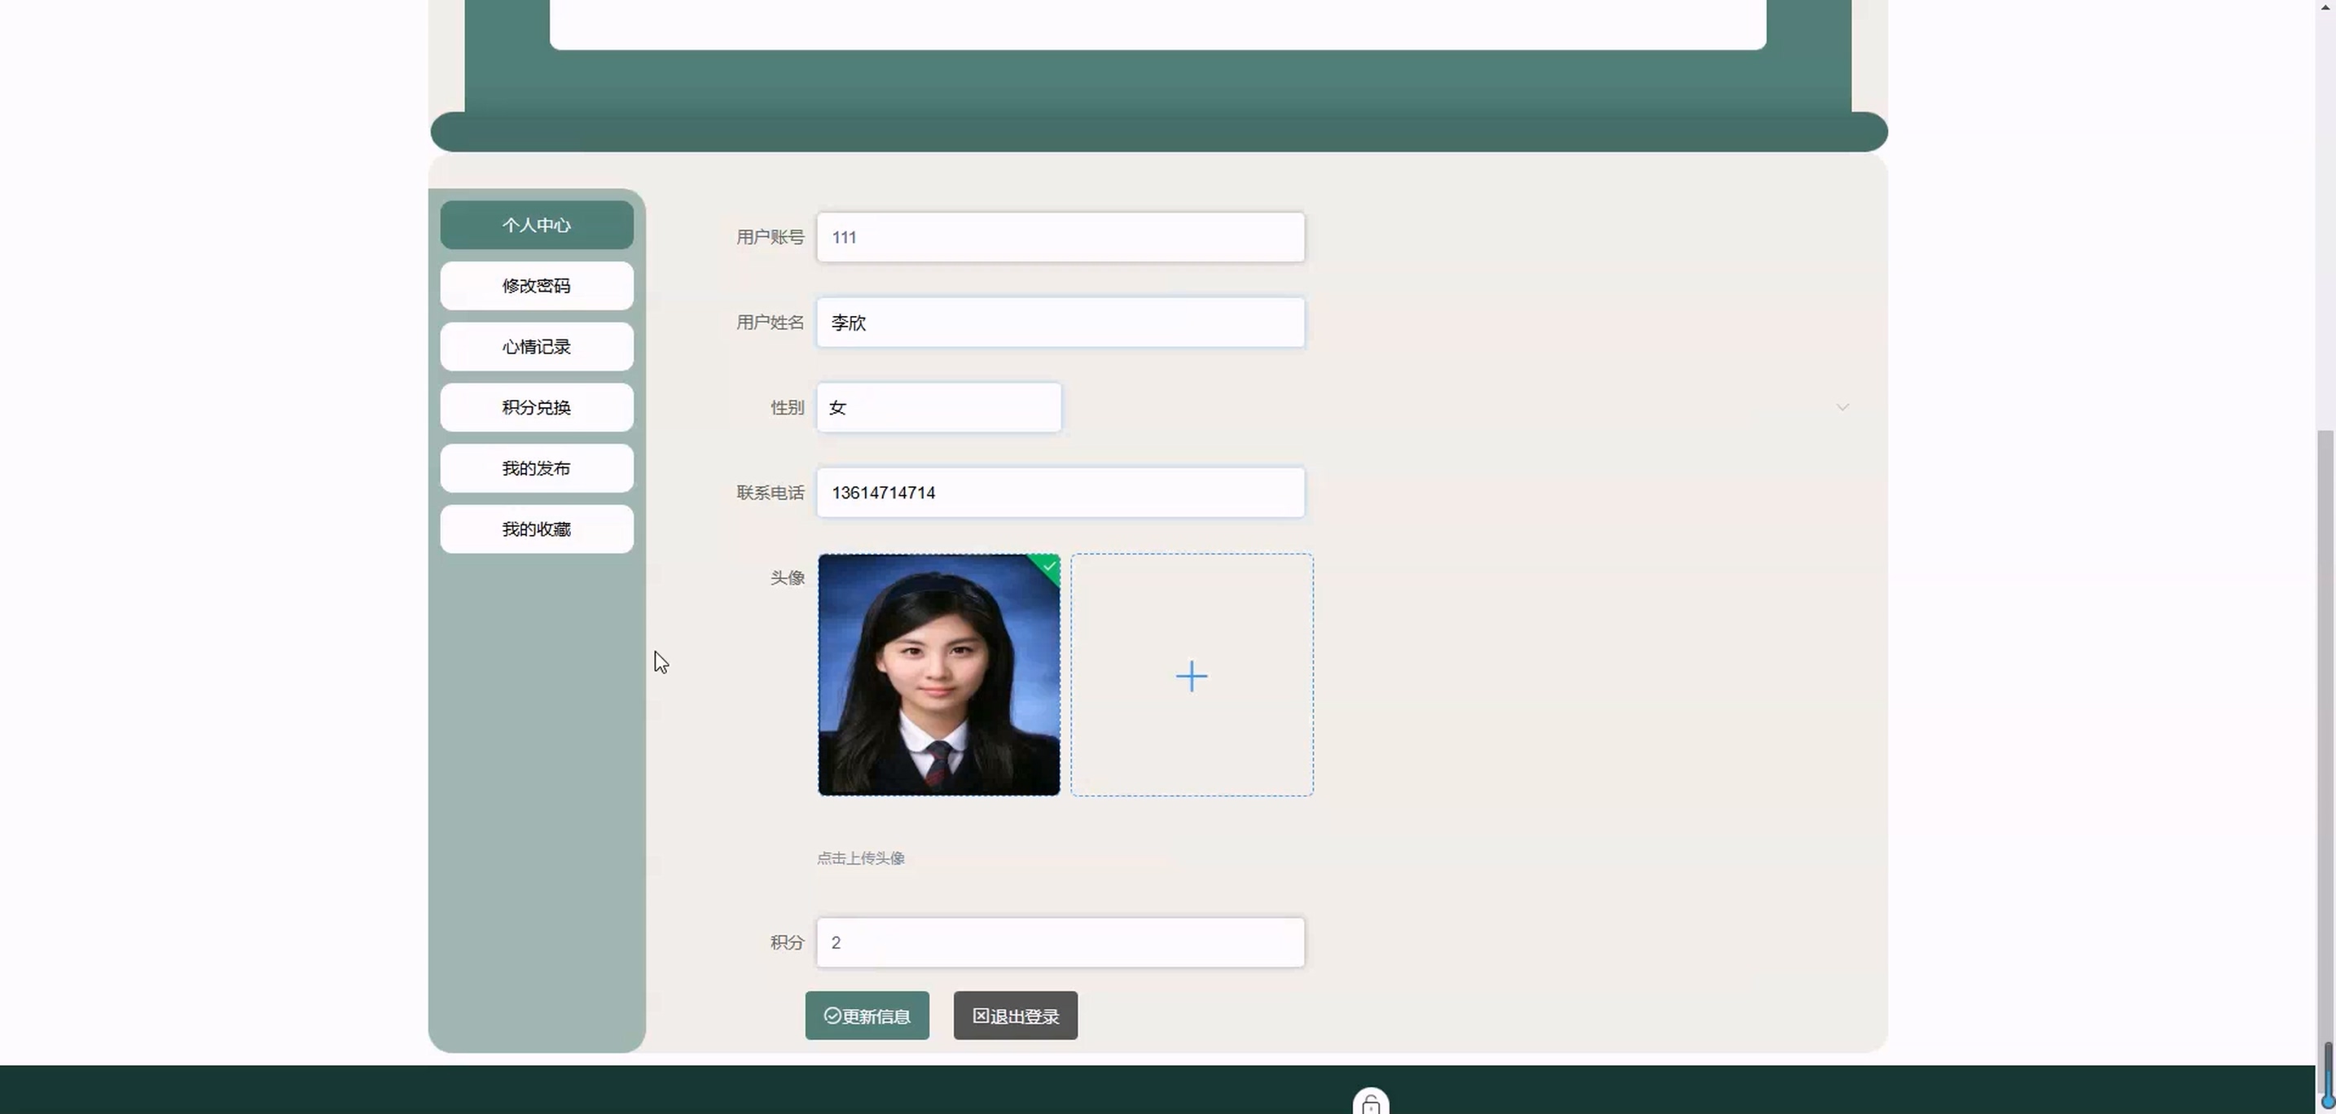Expand the gender dropdown chevron
The height and width of the screenshot is (1114, 2336).
[x=1842, y=407]
